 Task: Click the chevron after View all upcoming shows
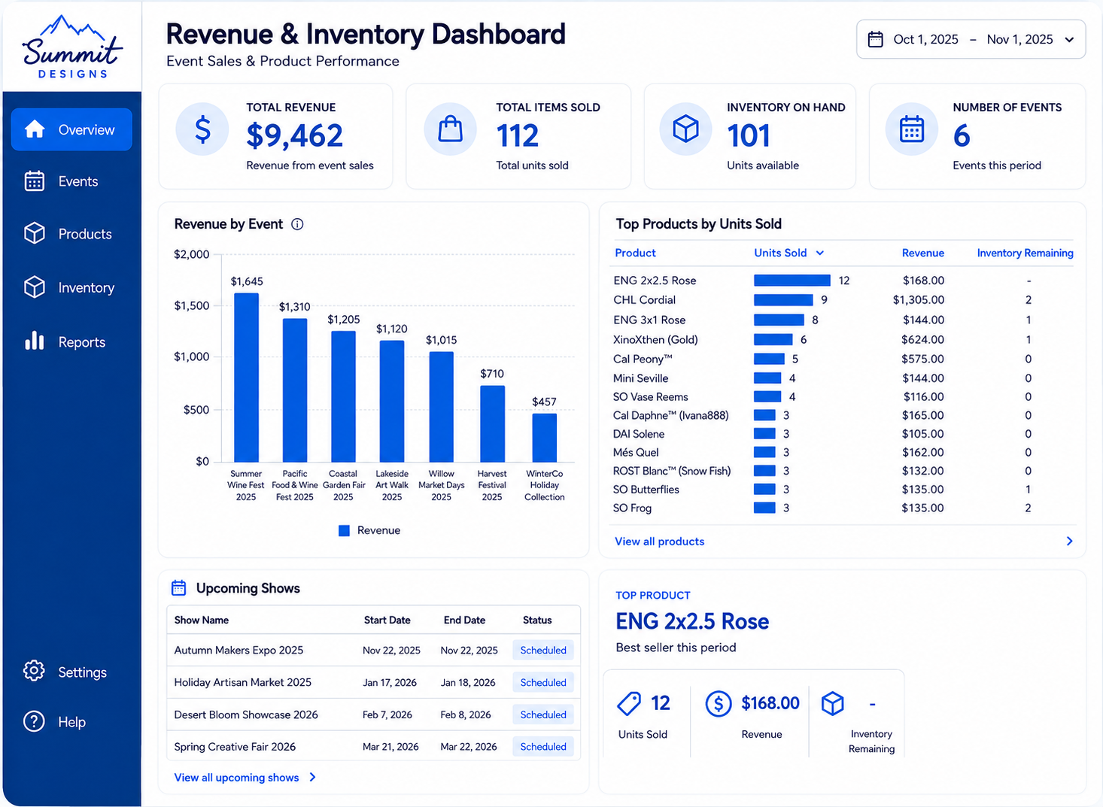(312, 778)
